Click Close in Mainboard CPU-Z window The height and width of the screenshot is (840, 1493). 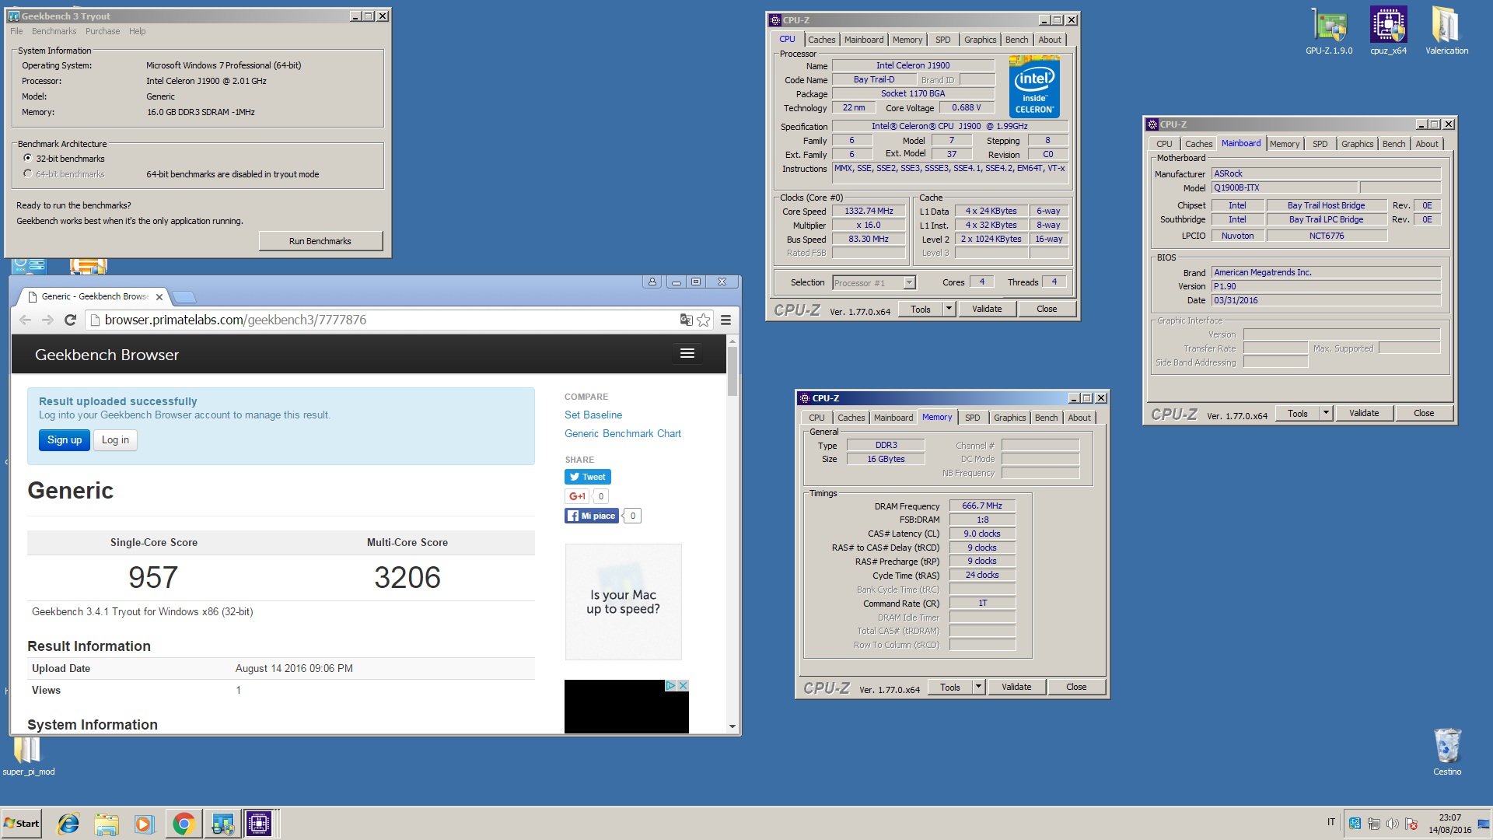pos(1424,413)
